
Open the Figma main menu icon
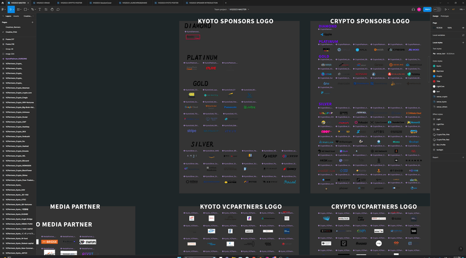click(3, 9)
